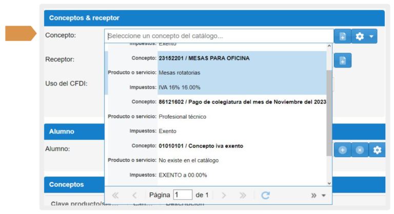Add a new alumno with plus icon
Screen dimensions: 394x214
342,149
